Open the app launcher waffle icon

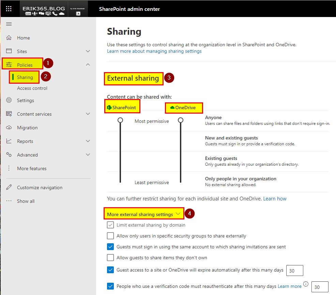coord(9,9)
